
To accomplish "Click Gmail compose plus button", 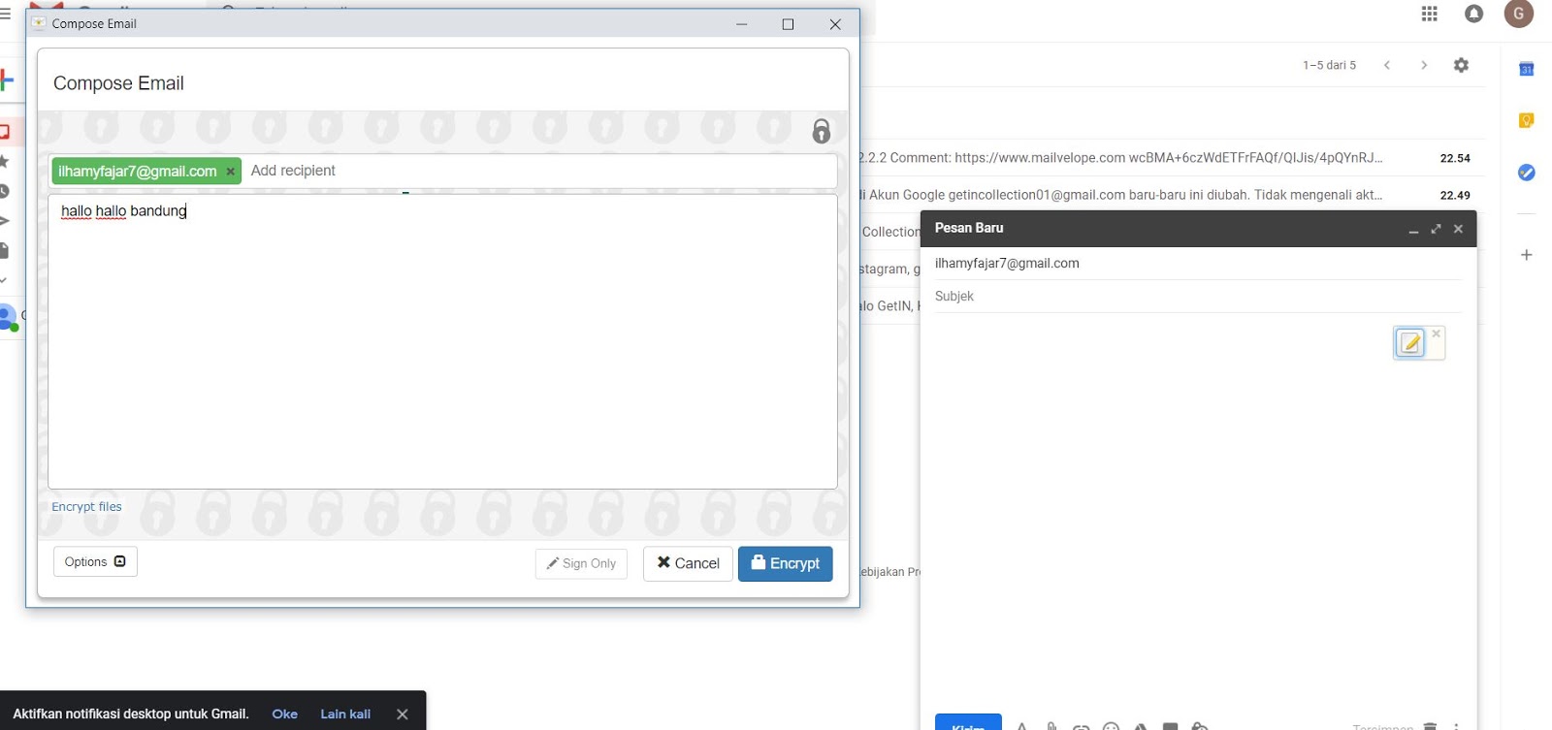I will pyautogui.click(x=7, y=80).
